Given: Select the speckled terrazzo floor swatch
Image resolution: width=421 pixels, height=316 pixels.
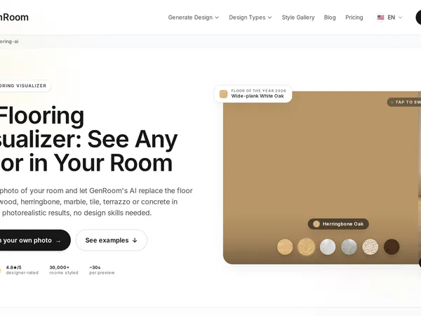Looking at the screenshot, I should (370, 246).
